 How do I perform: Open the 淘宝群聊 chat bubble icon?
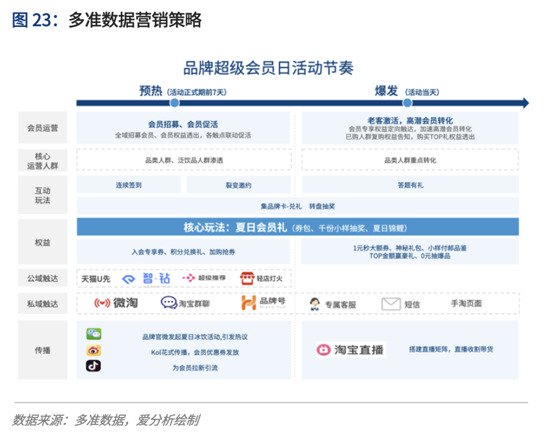pyautogui.click(x=169, y=303)
